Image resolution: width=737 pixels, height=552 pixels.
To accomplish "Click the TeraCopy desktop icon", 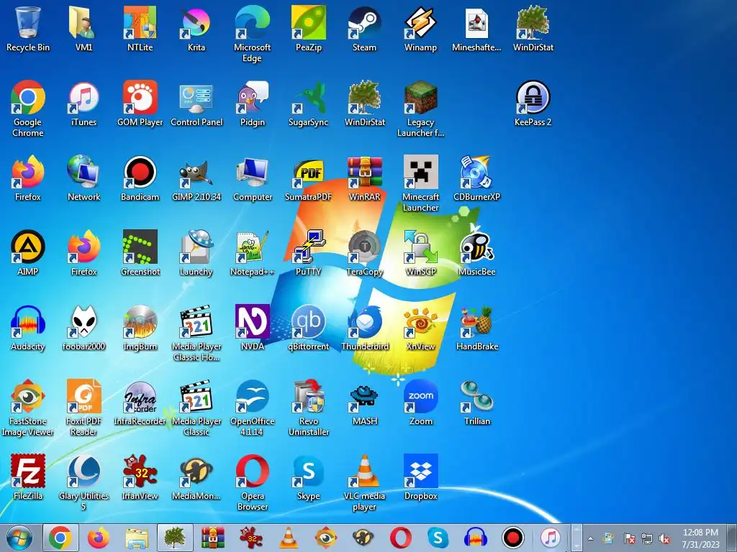I will coord(364,252).
